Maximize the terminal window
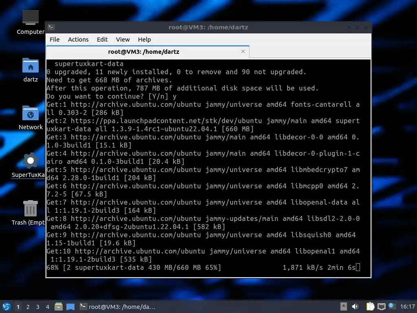The width and height of the screenshot is (417, 313). [x=358, y=27]
